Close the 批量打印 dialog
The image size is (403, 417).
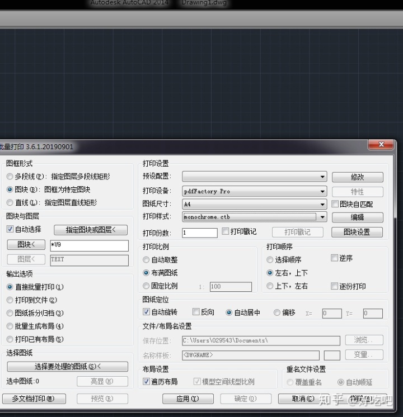coord(381,144)
